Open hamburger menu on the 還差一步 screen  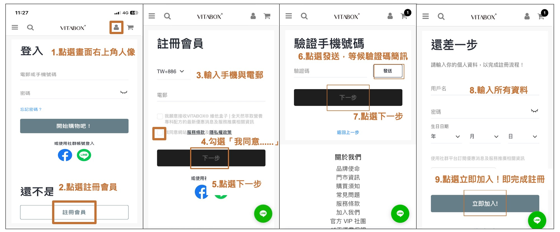[x=426, y=16]
